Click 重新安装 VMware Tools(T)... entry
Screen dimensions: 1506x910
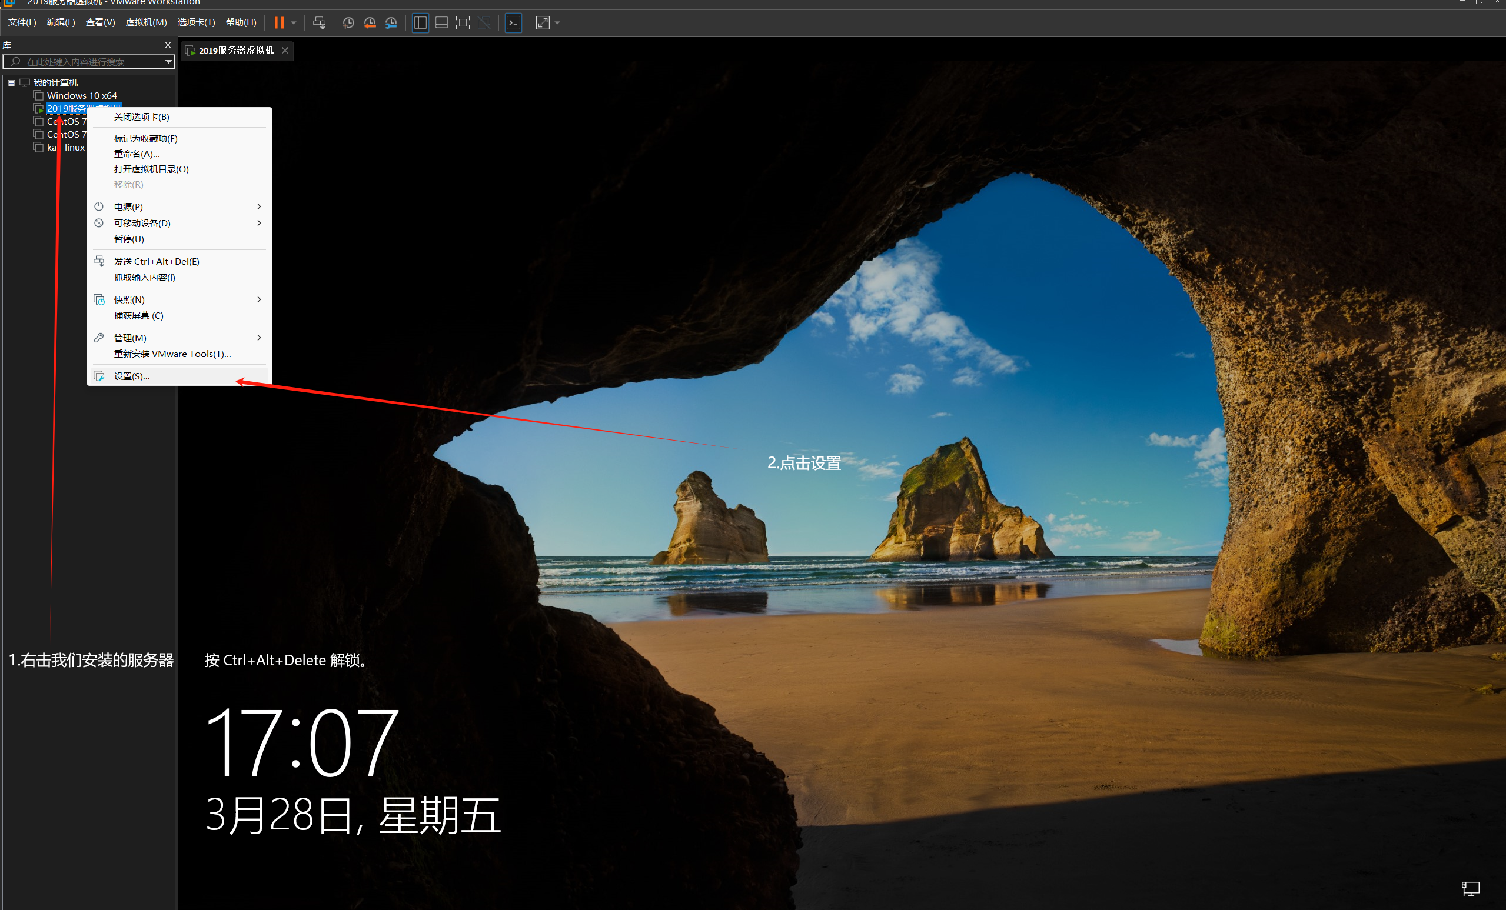pyautogui.click(x=172, y=354)
